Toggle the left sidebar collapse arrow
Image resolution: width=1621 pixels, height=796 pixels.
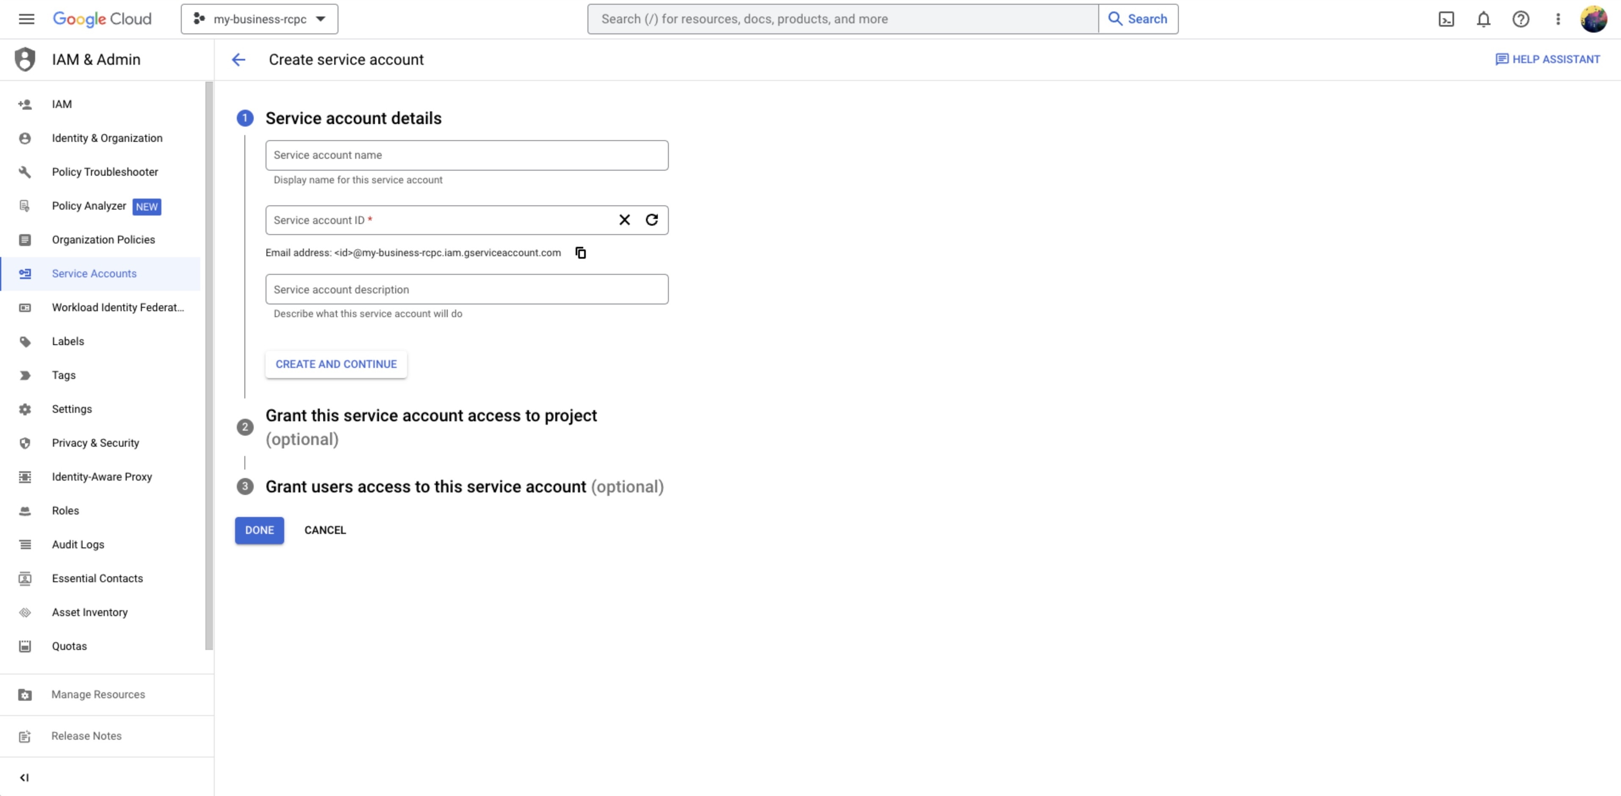pos(24,777)
